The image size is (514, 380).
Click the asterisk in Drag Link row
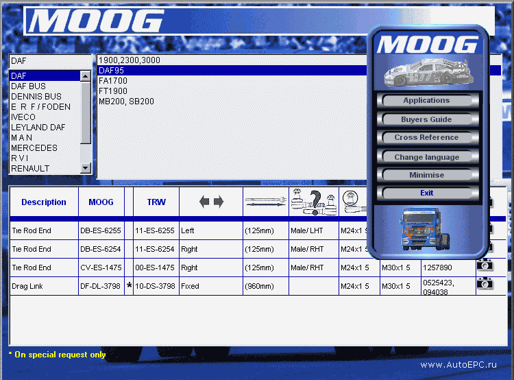click(129, 285)
